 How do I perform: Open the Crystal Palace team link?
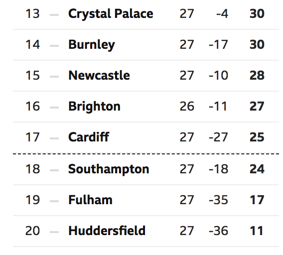pos(111,14)
